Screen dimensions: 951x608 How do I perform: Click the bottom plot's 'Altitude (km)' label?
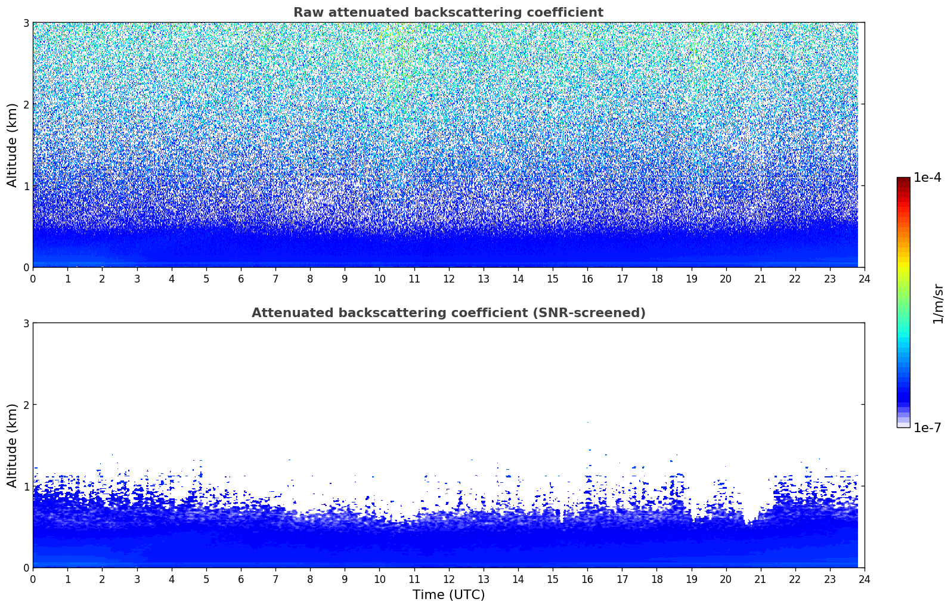pos(13,445)
